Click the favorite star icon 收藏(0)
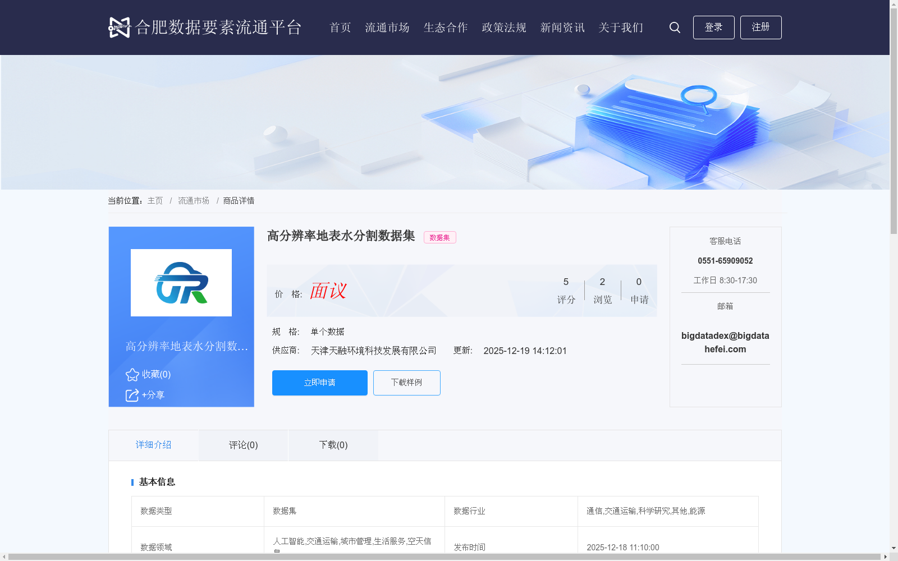898x561 pixels. (x=132, y=374)
